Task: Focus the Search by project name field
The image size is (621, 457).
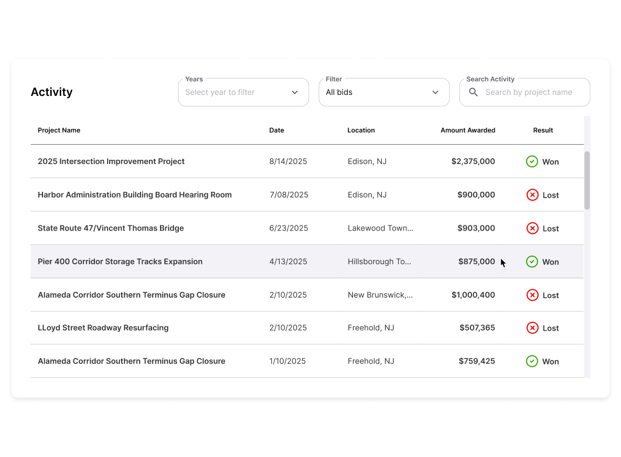Action: [x=529, y=92]
